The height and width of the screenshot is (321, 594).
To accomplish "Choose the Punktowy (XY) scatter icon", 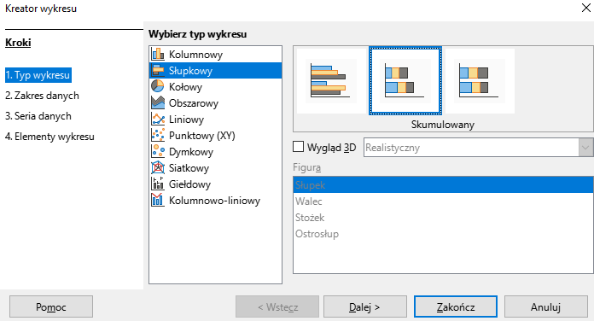I will coord(158,135).
